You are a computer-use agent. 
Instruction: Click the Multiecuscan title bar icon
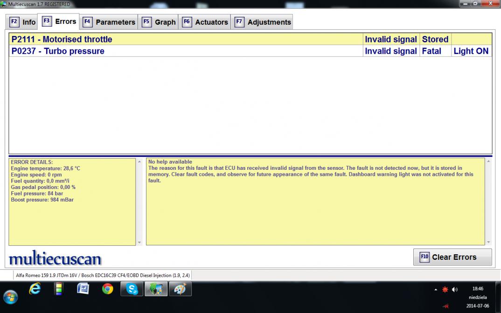click(x=3, y=4)
